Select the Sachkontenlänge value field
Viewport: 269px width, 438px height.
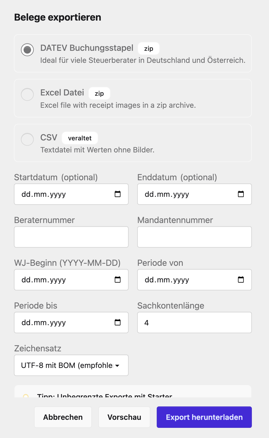pos(194,322)
